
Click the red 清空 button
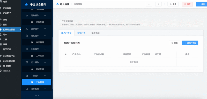(187, 4)
